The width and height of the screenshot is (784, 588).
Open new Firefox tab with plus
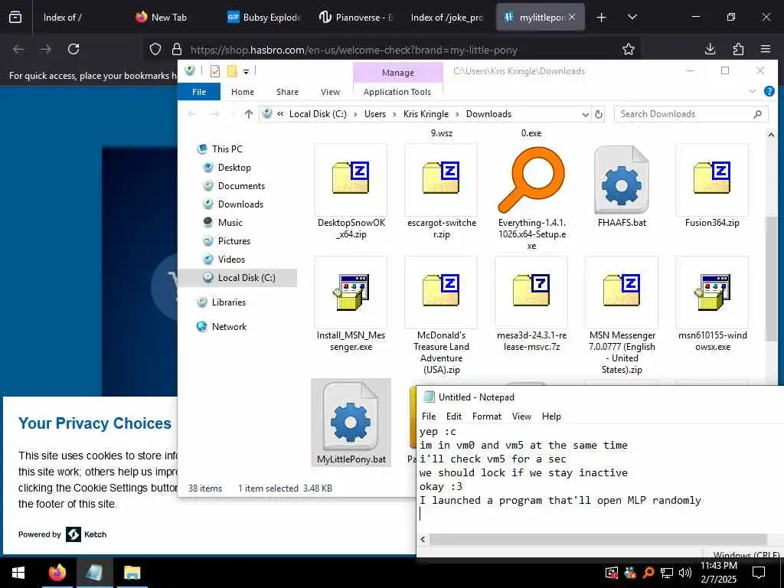pos(601,18)
